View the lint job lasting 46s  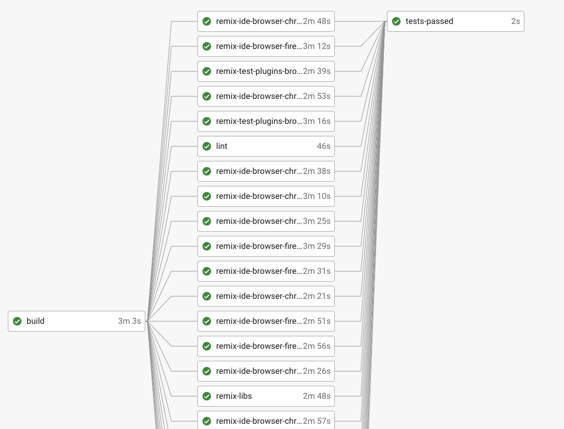pos(266,146)
